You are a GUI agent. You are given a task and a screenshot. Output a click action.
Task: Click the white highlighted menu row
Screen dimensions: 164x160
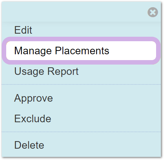81,50
